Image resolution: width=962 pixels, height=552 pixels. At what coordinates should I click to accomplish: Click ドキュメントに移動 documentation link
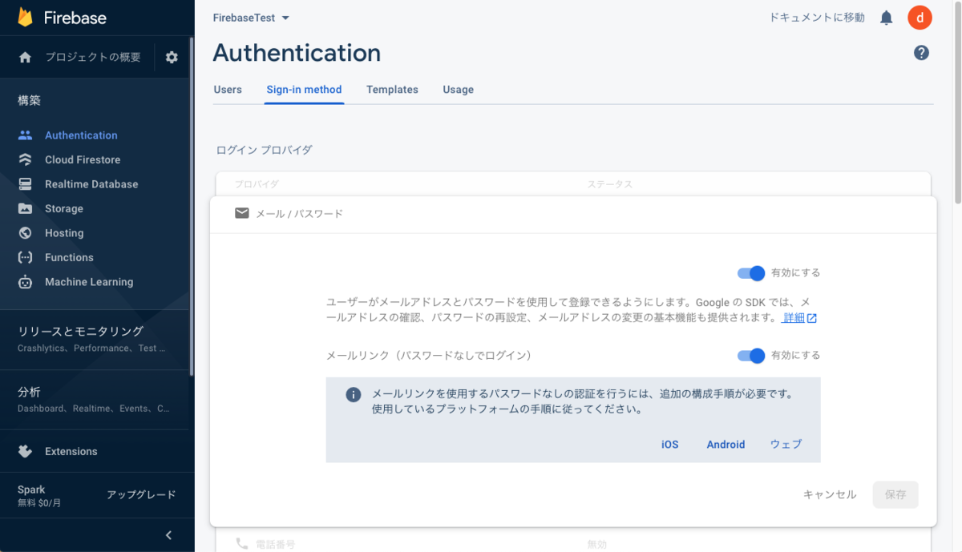[817, 18]
